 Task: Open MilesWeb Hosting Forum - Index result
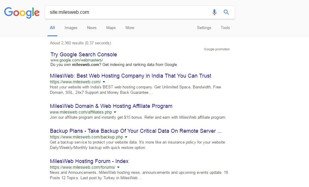tap(89, 161)
